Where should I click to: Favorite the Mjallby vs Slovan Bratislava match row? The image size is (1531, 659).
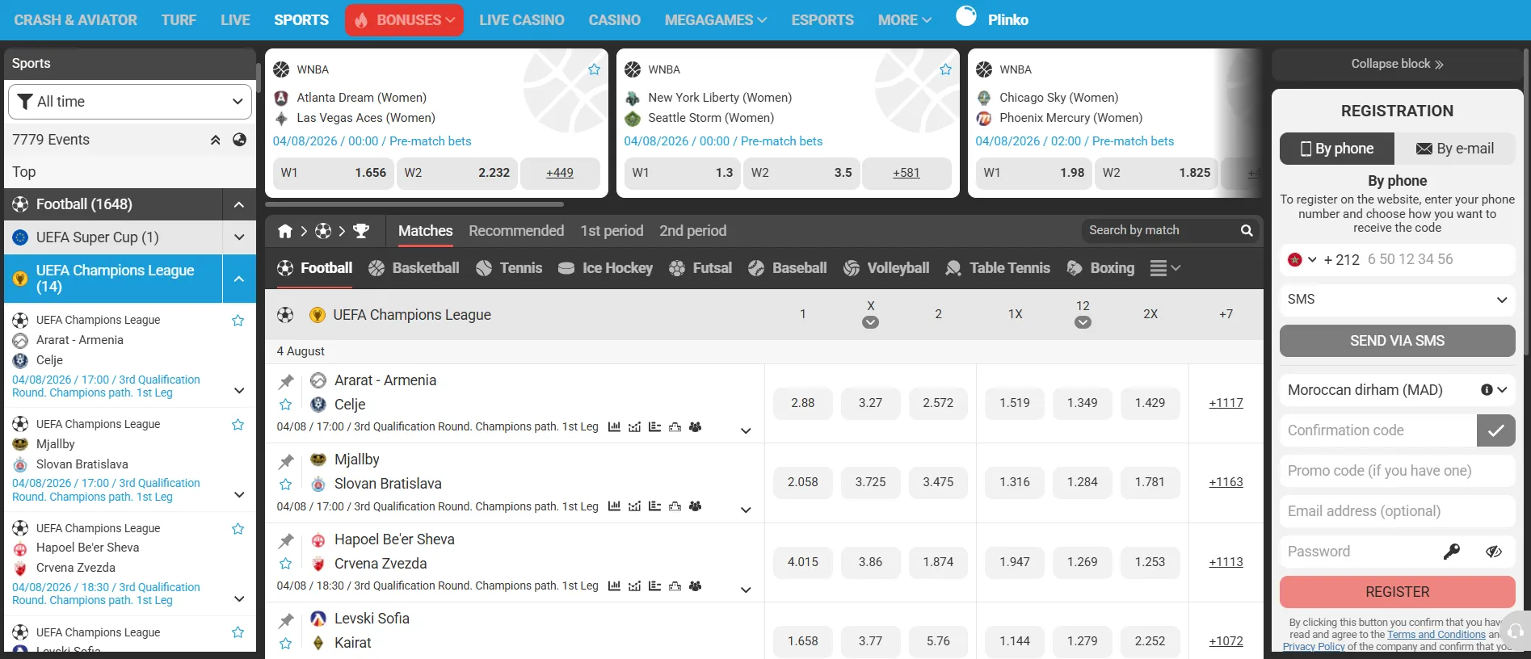tap(285, 485)
